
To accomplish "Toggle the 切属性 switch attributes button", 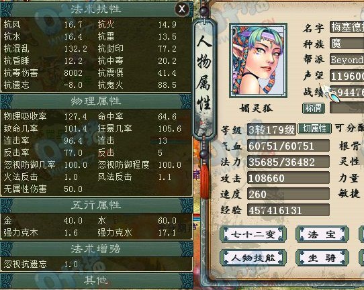I will (x=314, y=128).
